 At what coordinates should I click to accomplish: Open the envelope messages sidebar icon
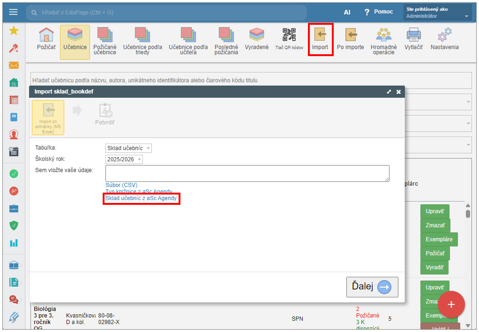(14, 65)
